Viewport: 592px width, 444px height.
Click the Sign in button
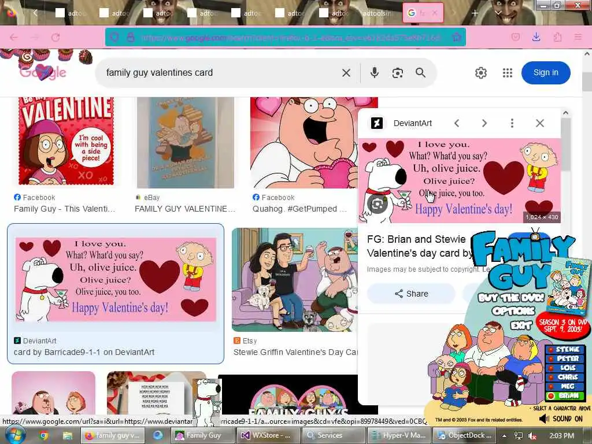(x=546, y=72)
